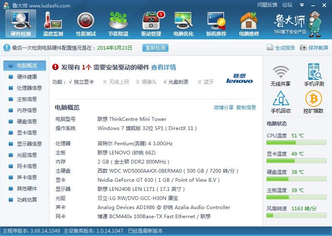Screen dimensions: 332x236
Task: Open the 节能降温 clover icon
Action: point(118,24)
